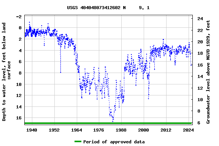Viewport: 219px width, 146px height.
Task: Click the x-axis label '1952'
Action: pos(54,130)
